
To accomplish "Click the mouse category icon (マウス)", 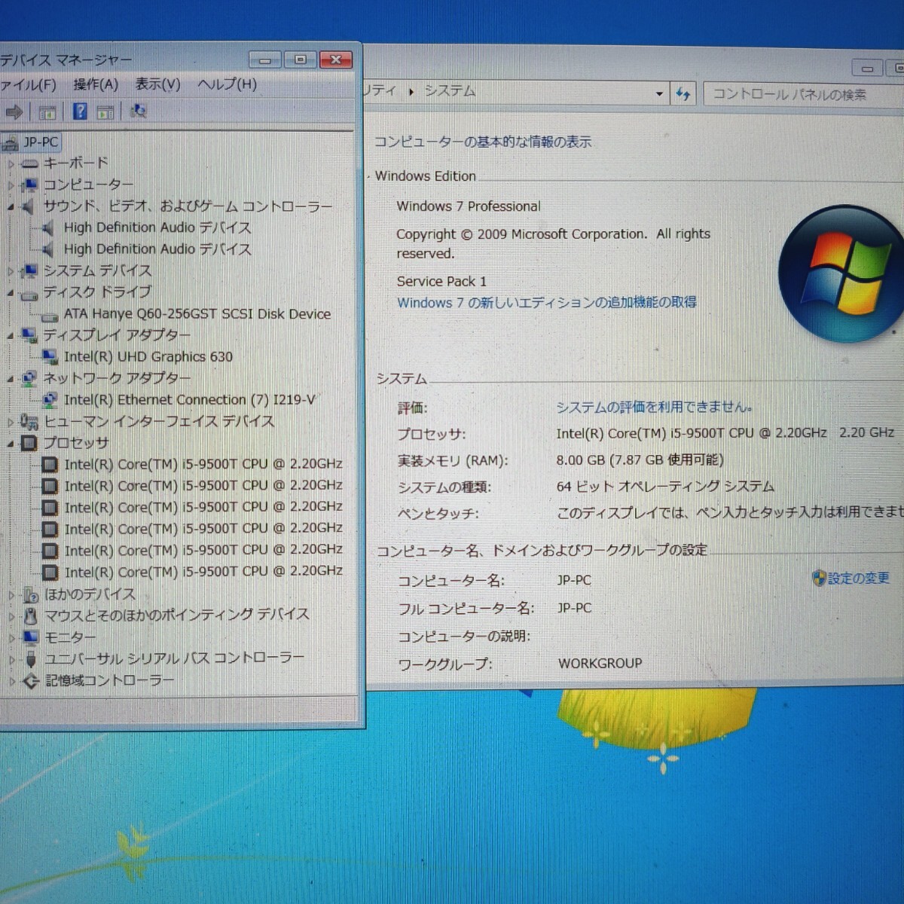I will point(30,616).
